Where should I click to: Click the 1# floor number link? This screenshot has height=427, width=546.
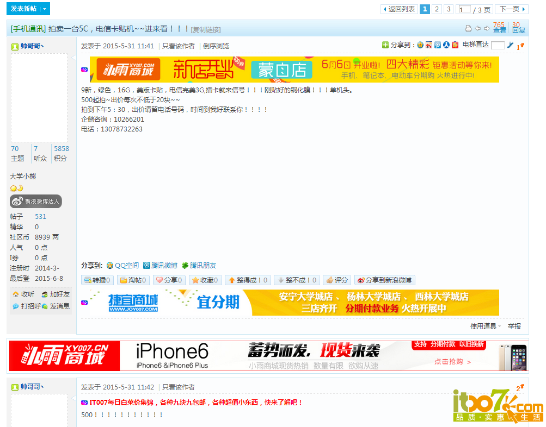pos(520,46)
